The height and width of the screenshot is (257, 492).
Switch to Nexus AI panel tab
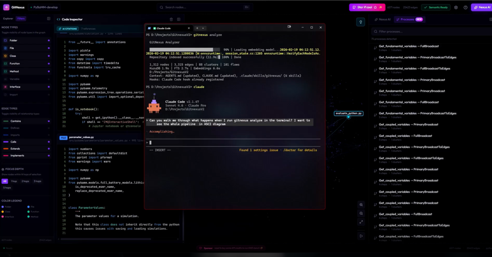pos(383,20)
